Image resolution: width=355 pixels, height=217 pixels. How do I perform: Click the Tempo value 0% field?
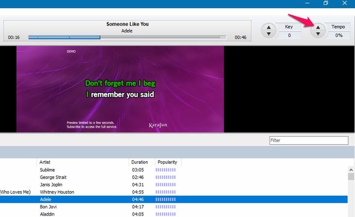[338, 35]
